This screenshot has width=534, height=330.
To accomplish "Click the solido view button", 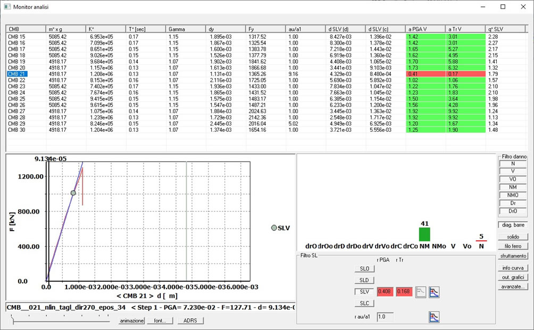I will (513, 237).
